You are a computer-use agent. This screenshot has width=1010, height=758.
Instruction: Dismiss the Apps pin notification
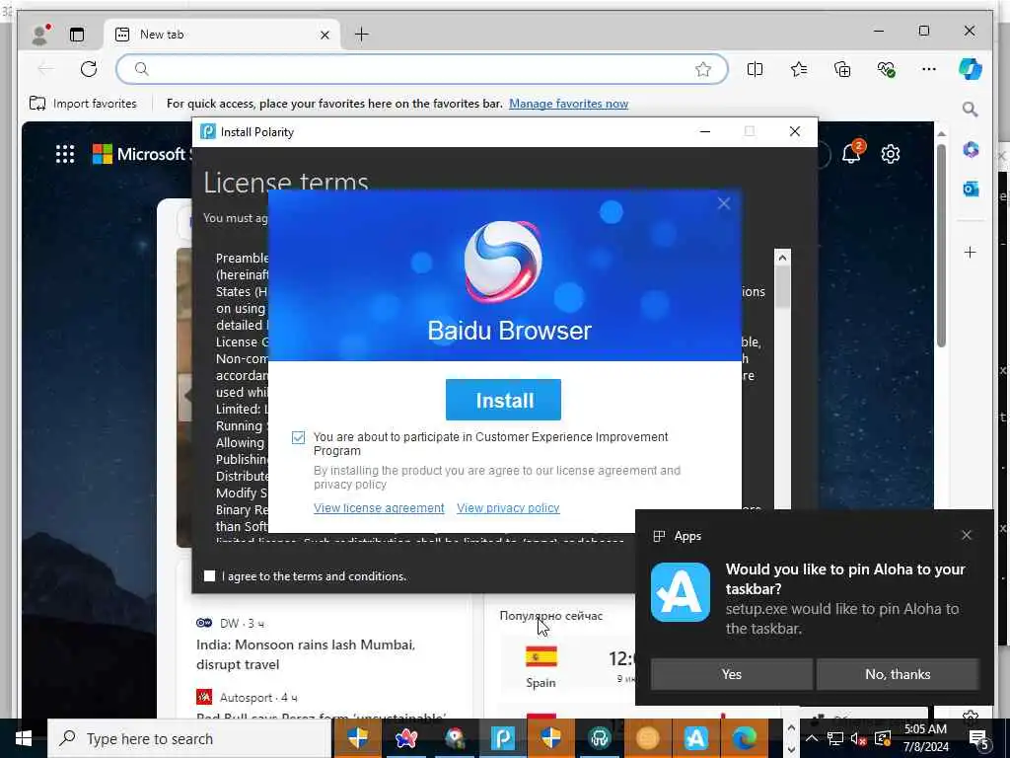click(x=967, y=535)
